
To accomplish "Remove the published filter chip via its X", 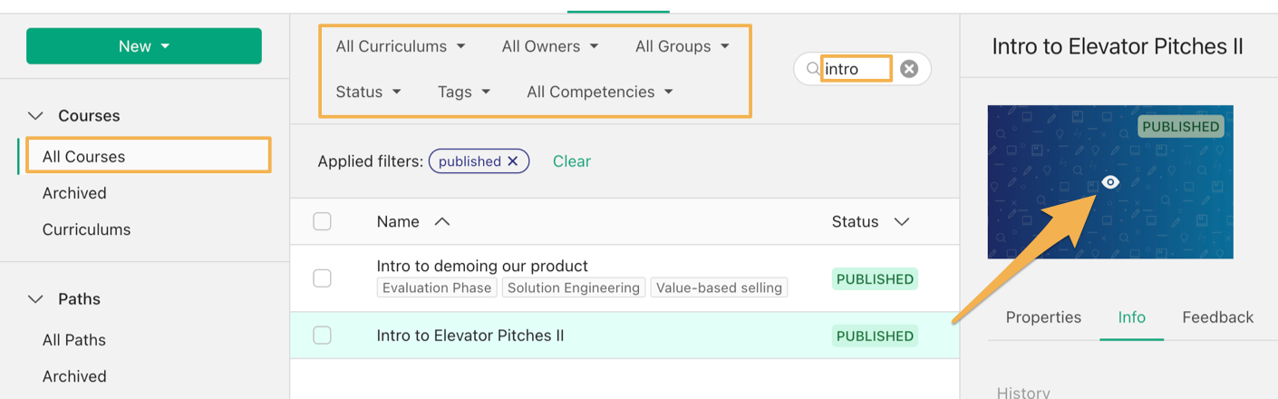I will pos(512,161).
